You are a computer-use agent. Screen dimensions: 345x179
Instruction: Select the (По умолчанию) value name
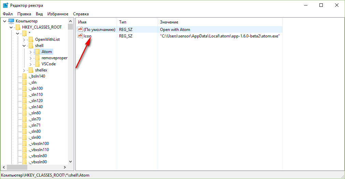click(99, 30)
